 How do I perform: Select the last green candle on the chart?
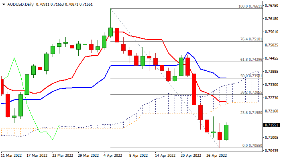226,132
